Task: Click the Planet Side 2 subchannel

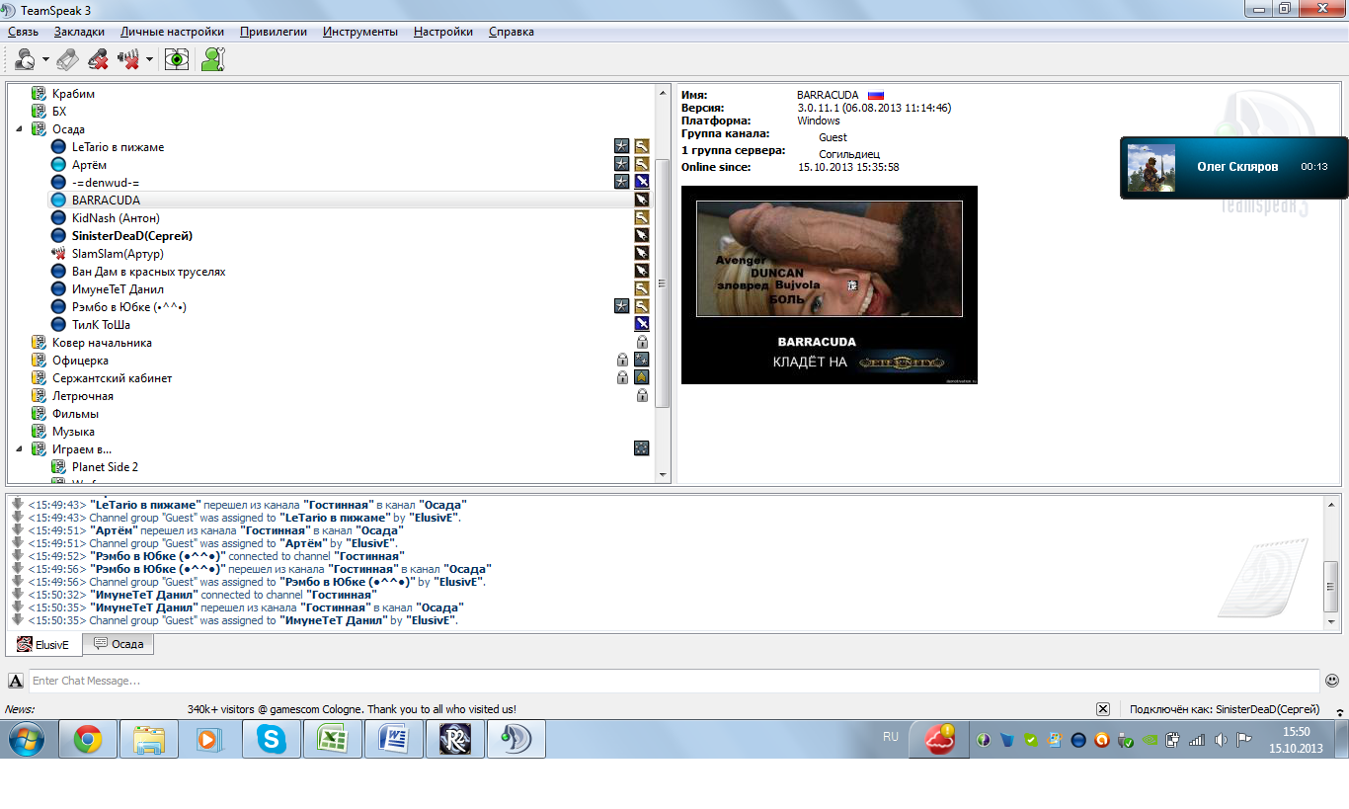Action: tap(105, 467)
